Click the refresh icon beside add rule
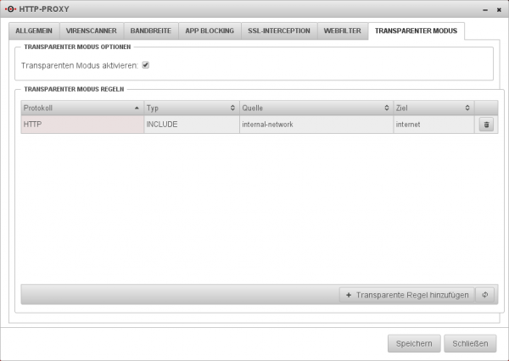Viewport: 509px width, 361px height. tap(486, 295)
